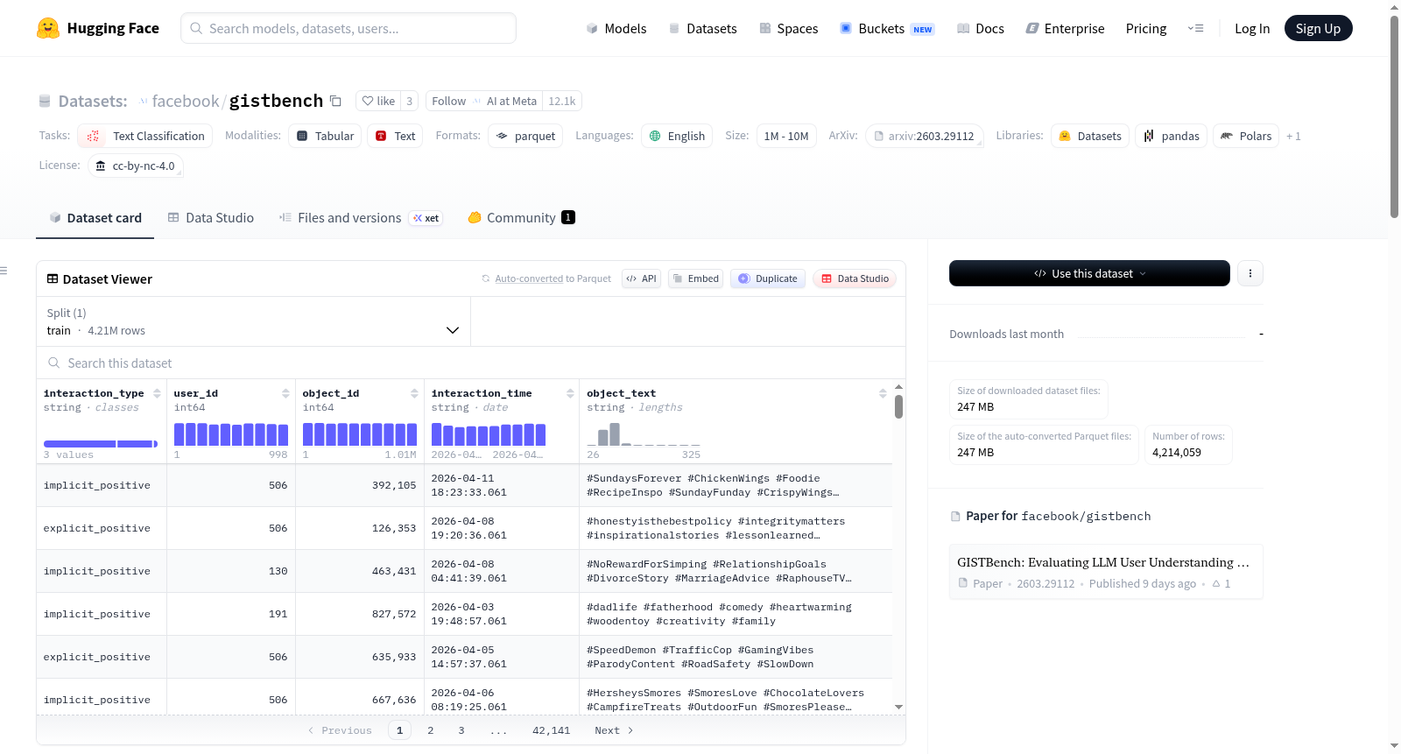Switch to the Data Studio tab
The height and width of the screenshot is (754, 1401).
tap(210, 218)
